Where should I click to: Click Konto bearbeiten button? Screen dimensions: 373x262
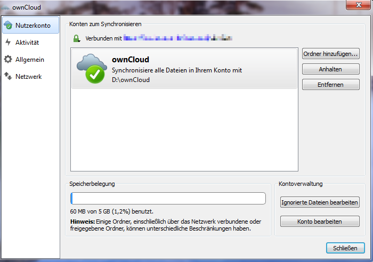pos(320,222)
